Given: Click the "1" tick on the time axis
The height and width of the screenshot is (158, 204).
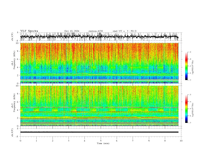Looking at the screenshot, I should pos(36,141).
